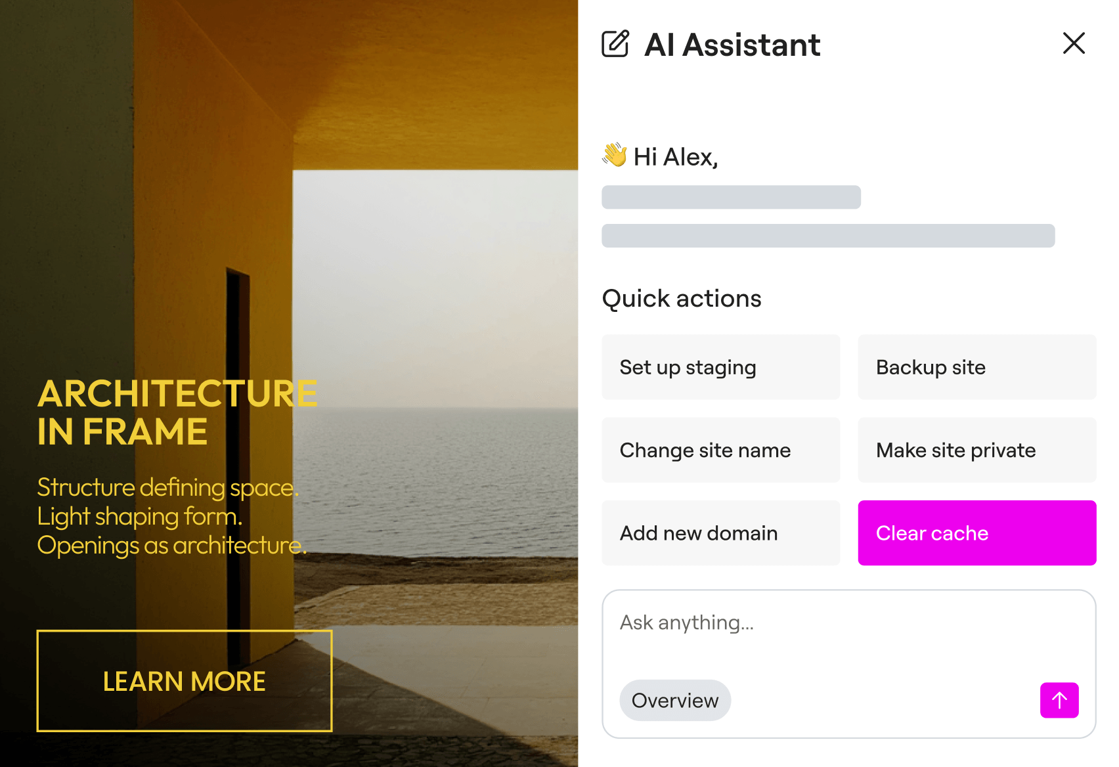Click the Hi Alex greeting text

[x=676, y=157]
